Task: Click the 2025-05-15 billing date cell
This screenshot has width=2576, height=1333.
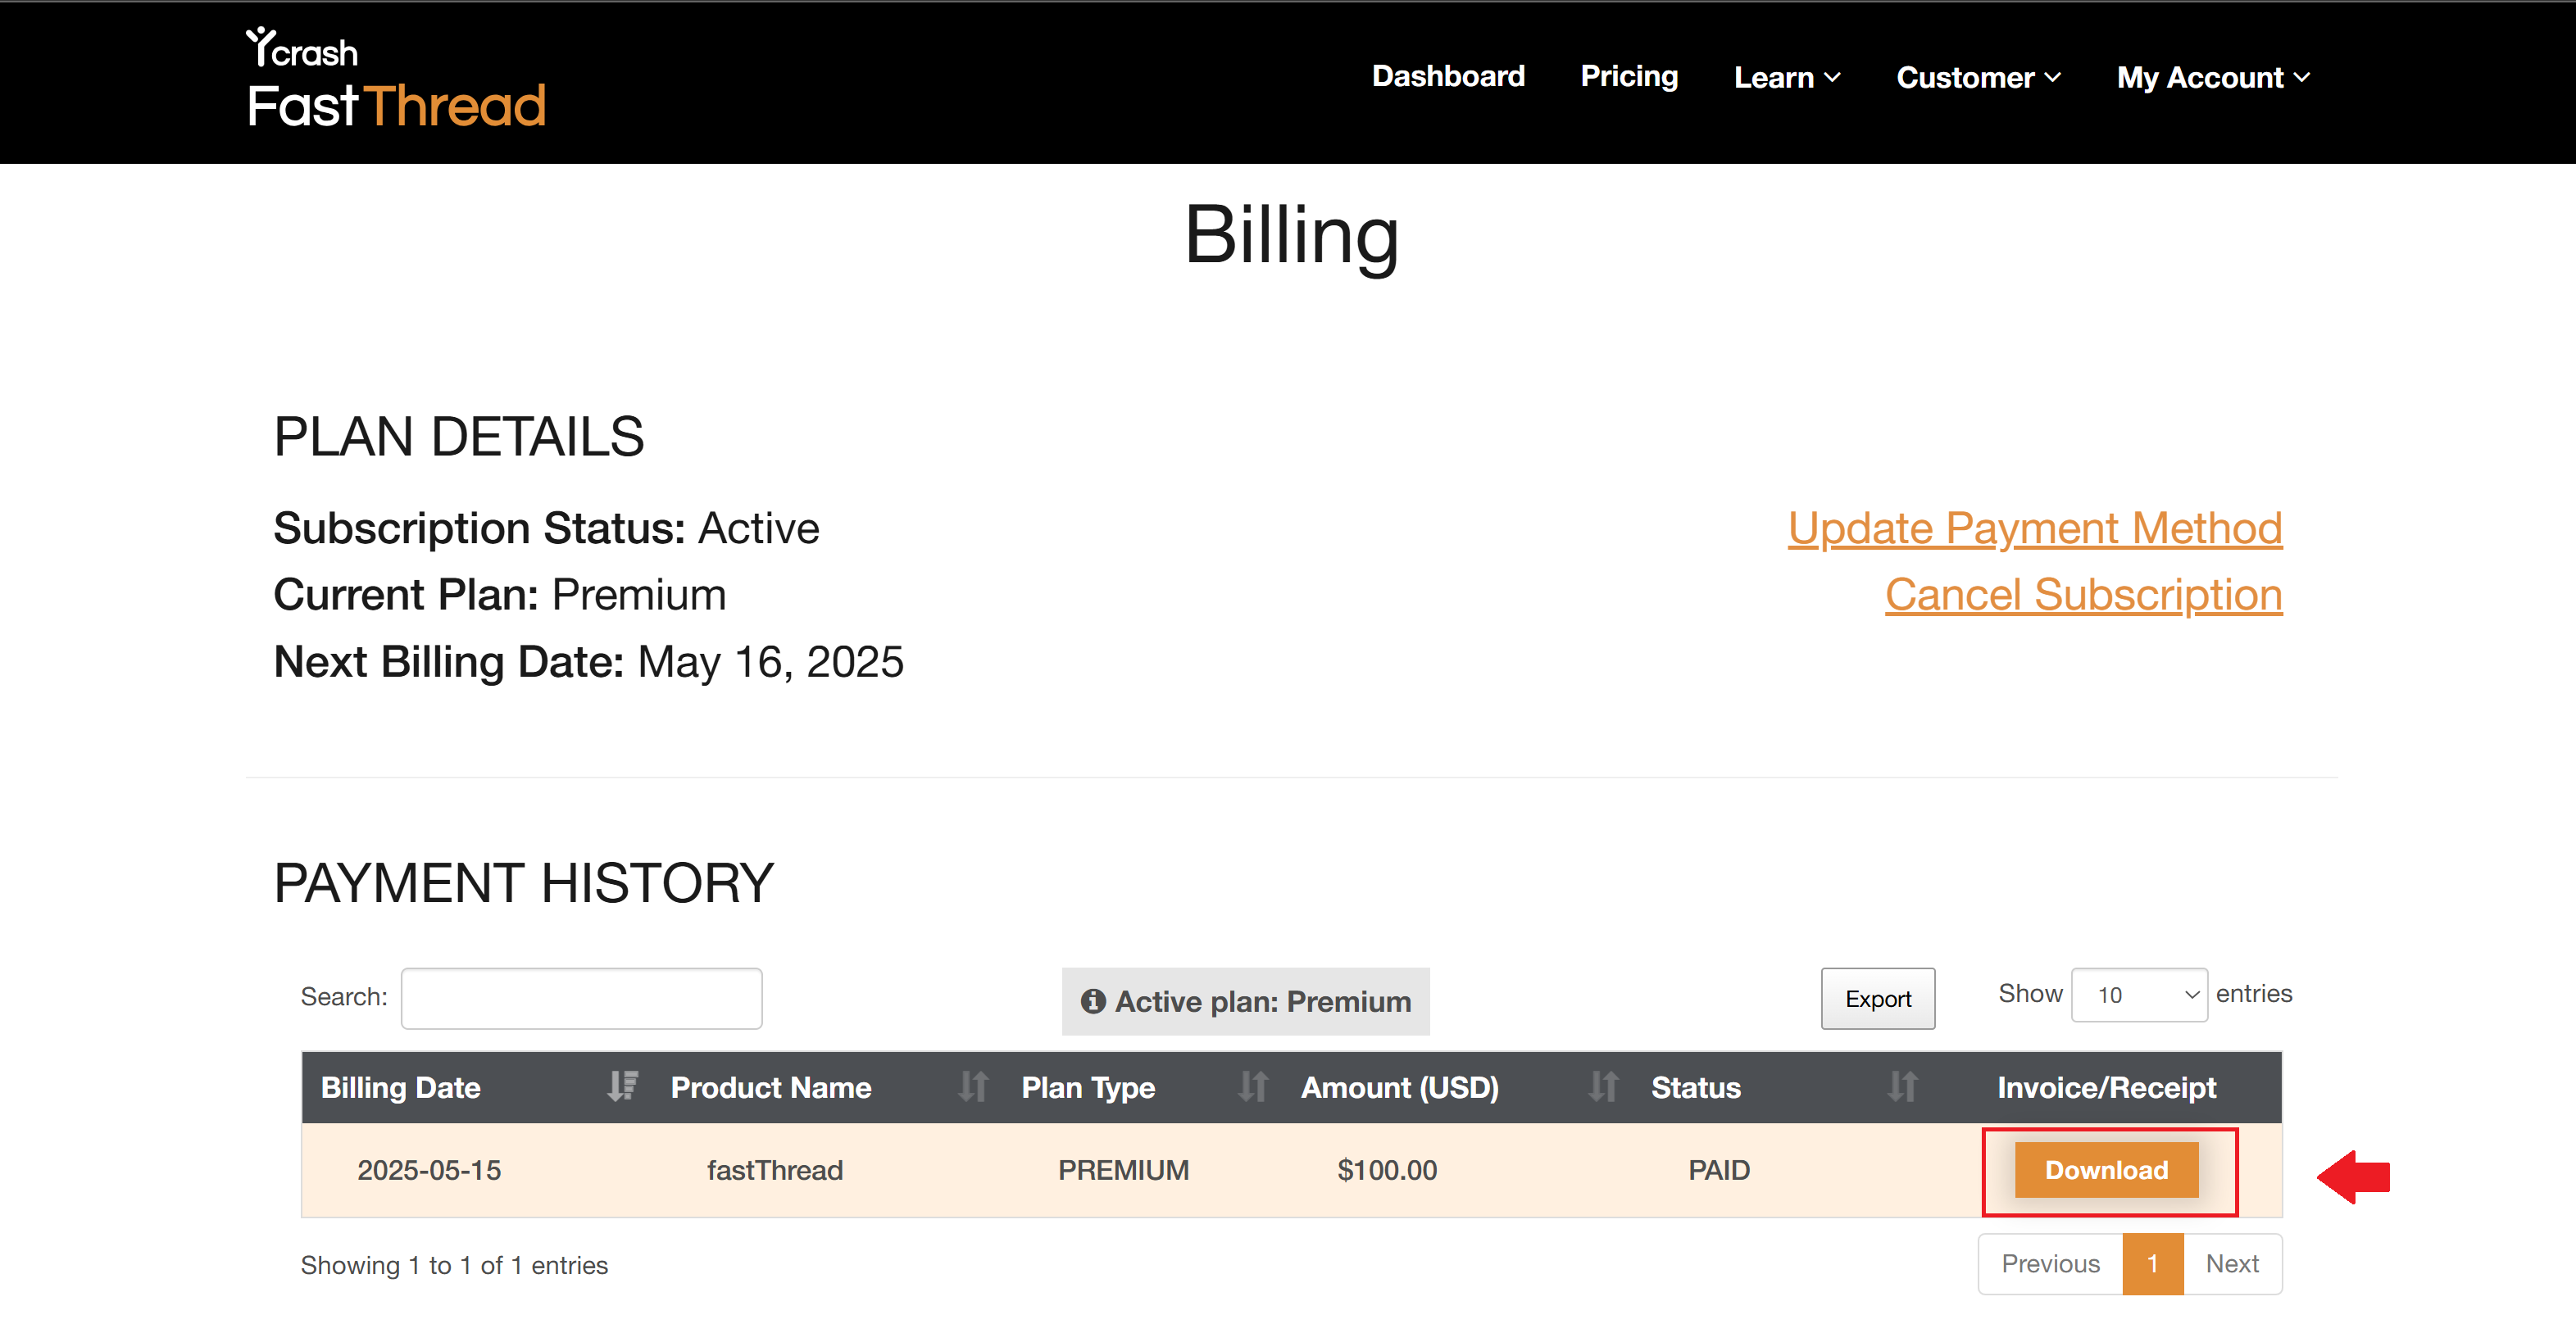Action: (x=429, y=1170)
